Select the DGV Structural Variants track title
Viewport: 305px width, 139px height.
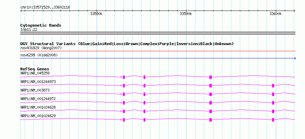[127, 44]
